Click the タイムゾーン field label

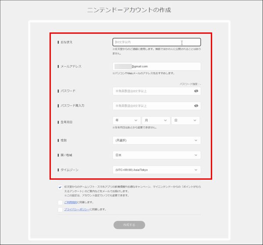pyautogui.click(x=69, y=170)
